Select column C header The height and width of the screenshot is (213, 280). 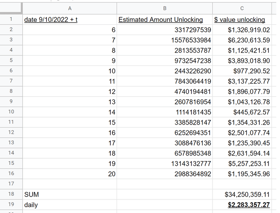[x=242, y=8]
